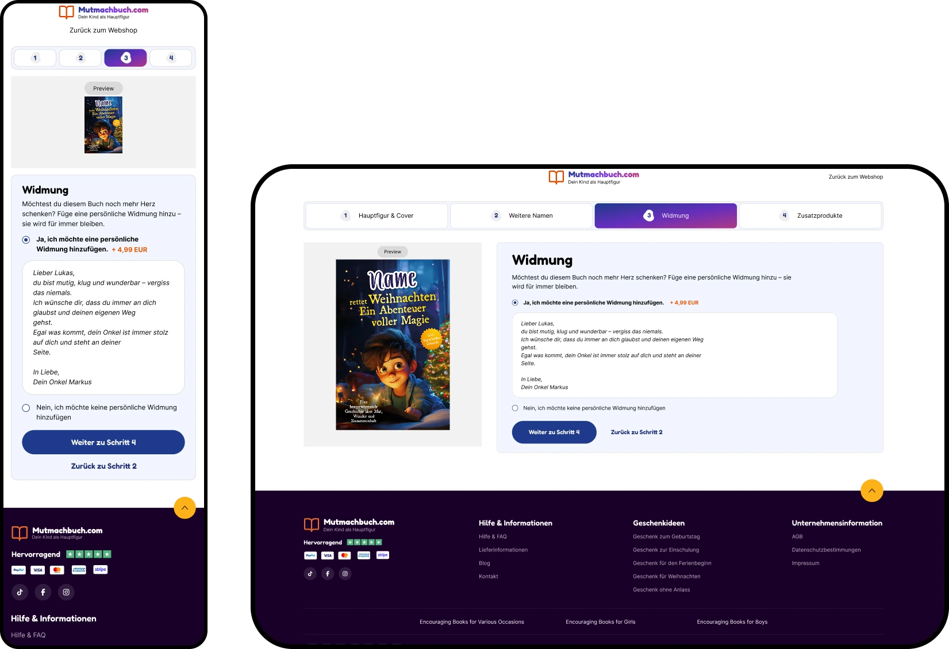
Task: Click the TikTok icon in mobile footer
Action: (20, 592)
